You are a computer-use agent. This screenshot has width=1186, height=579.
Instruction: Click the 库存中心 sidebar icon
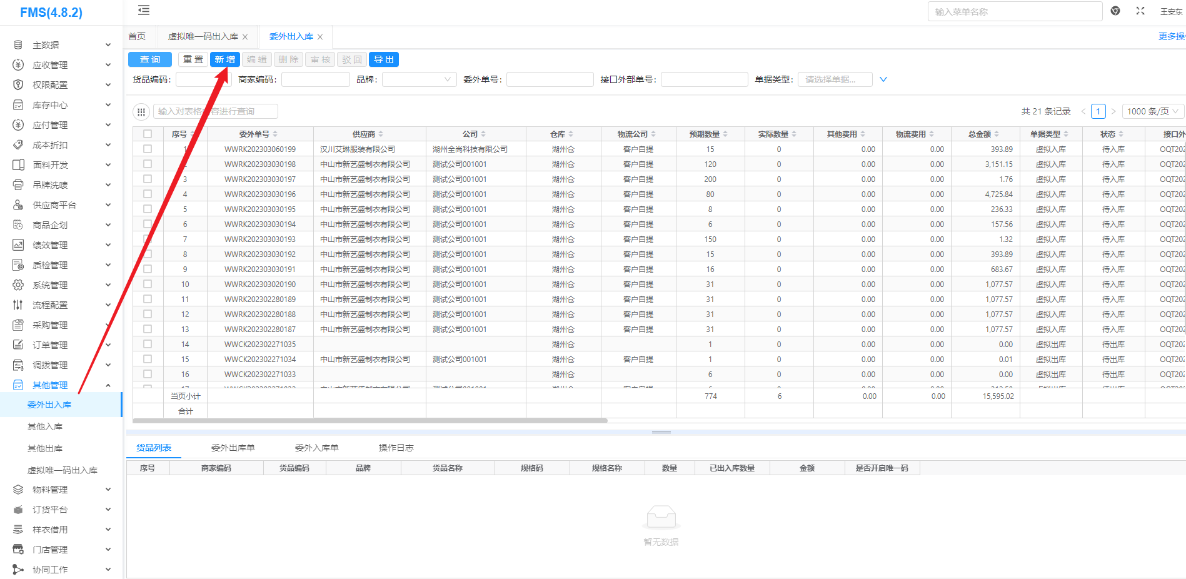tap(18, 105)
